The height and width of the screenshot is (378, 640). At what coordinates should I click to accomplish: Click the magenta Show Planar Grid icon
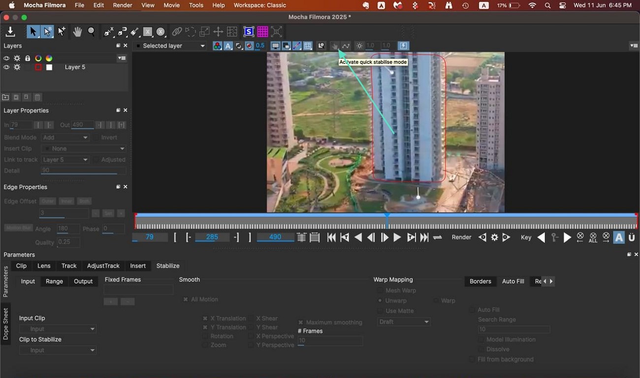tap(262, 32)
